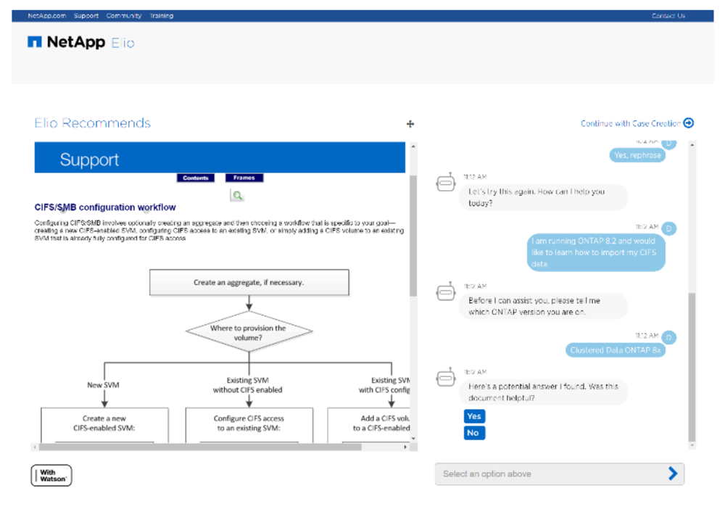Click 'Here's a potential answer I found' message
Image resolution: width=725 pixels, height=517 pixels.
[544, 392]
